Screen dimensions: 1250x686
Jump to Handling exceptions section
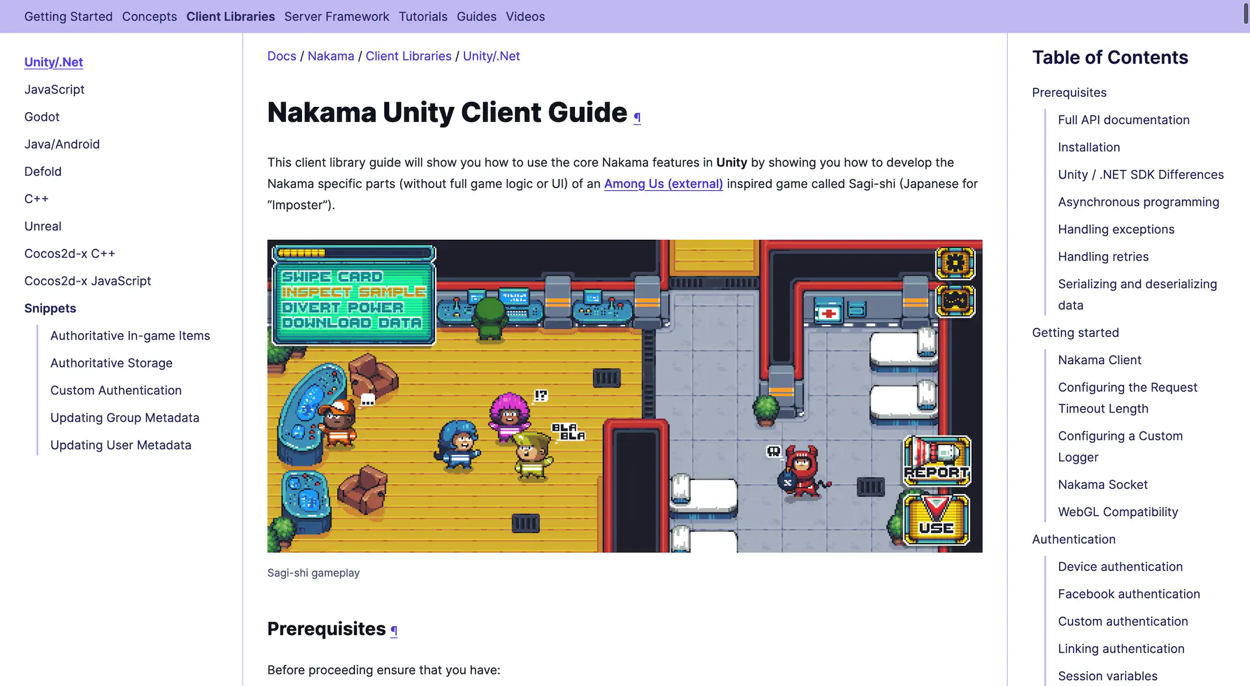pos(1116,229)
